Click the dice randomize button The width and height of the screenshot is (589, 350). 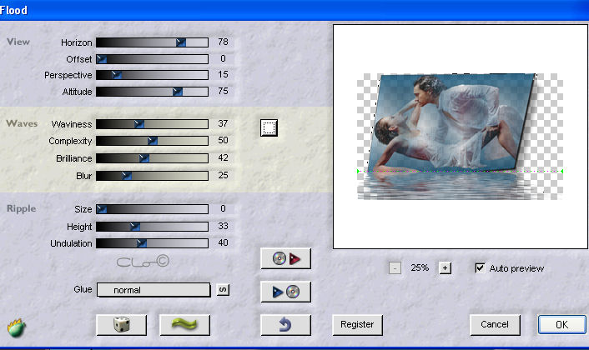point(121,325)
